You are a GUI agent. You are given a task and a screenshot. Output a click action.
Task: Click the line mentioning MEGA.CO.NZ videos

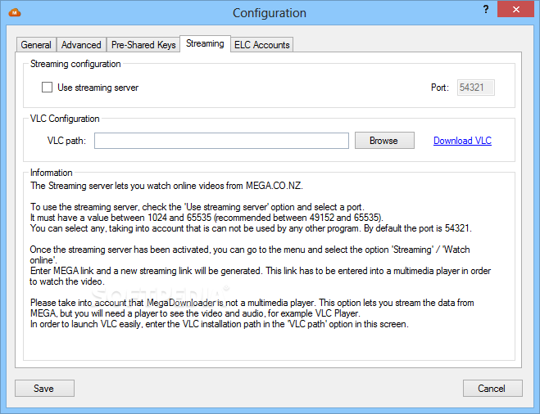coord(166,186)
